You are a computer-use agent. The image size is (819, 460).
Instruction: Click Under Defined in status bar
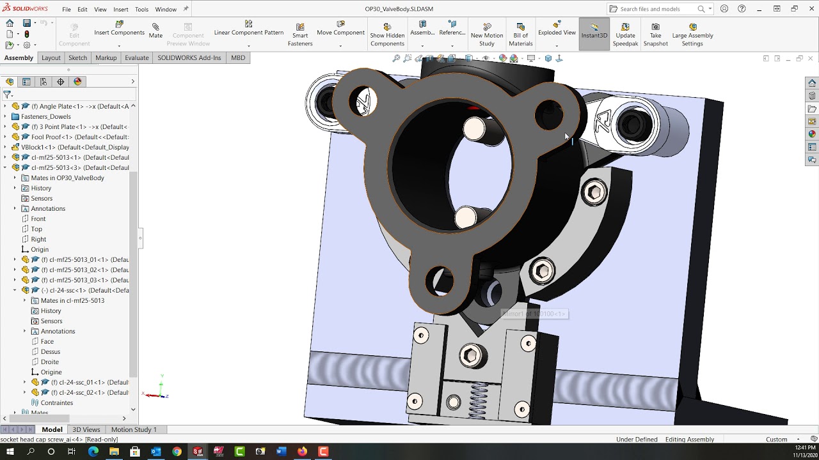[x=637, y=440]
